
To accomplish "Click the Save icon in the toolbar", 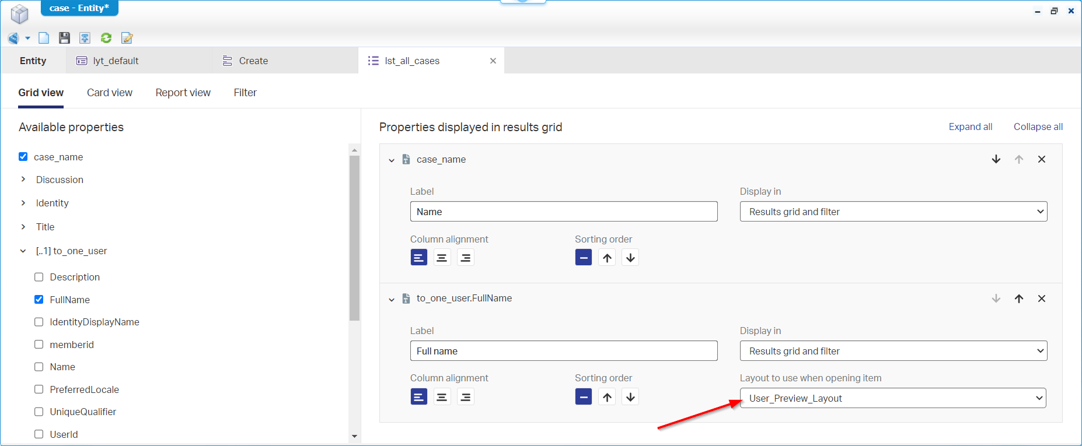I will click(64, 38).
